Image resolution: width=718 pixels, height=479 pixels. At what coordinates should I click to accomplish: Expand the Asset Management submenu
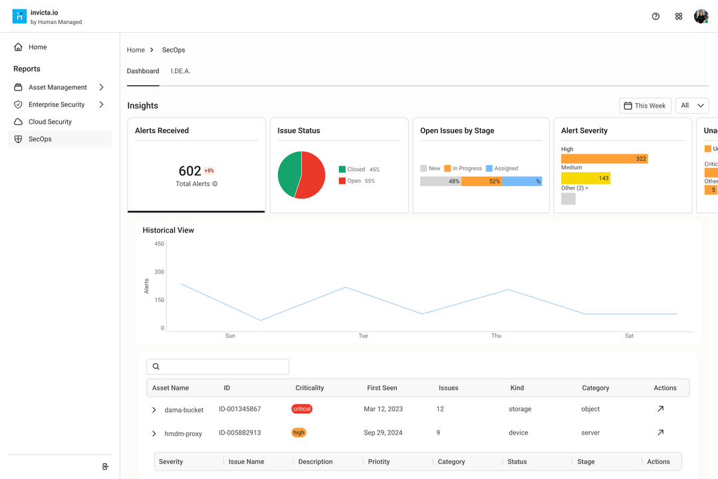(102, 87)
